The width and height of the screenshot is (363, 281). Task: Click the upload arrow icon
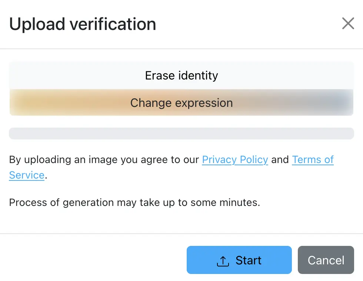pos(223,261)
